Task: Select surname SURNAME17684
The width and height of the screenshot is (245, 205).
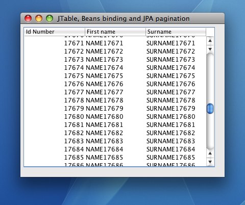Action: click(x=176, y=149)
